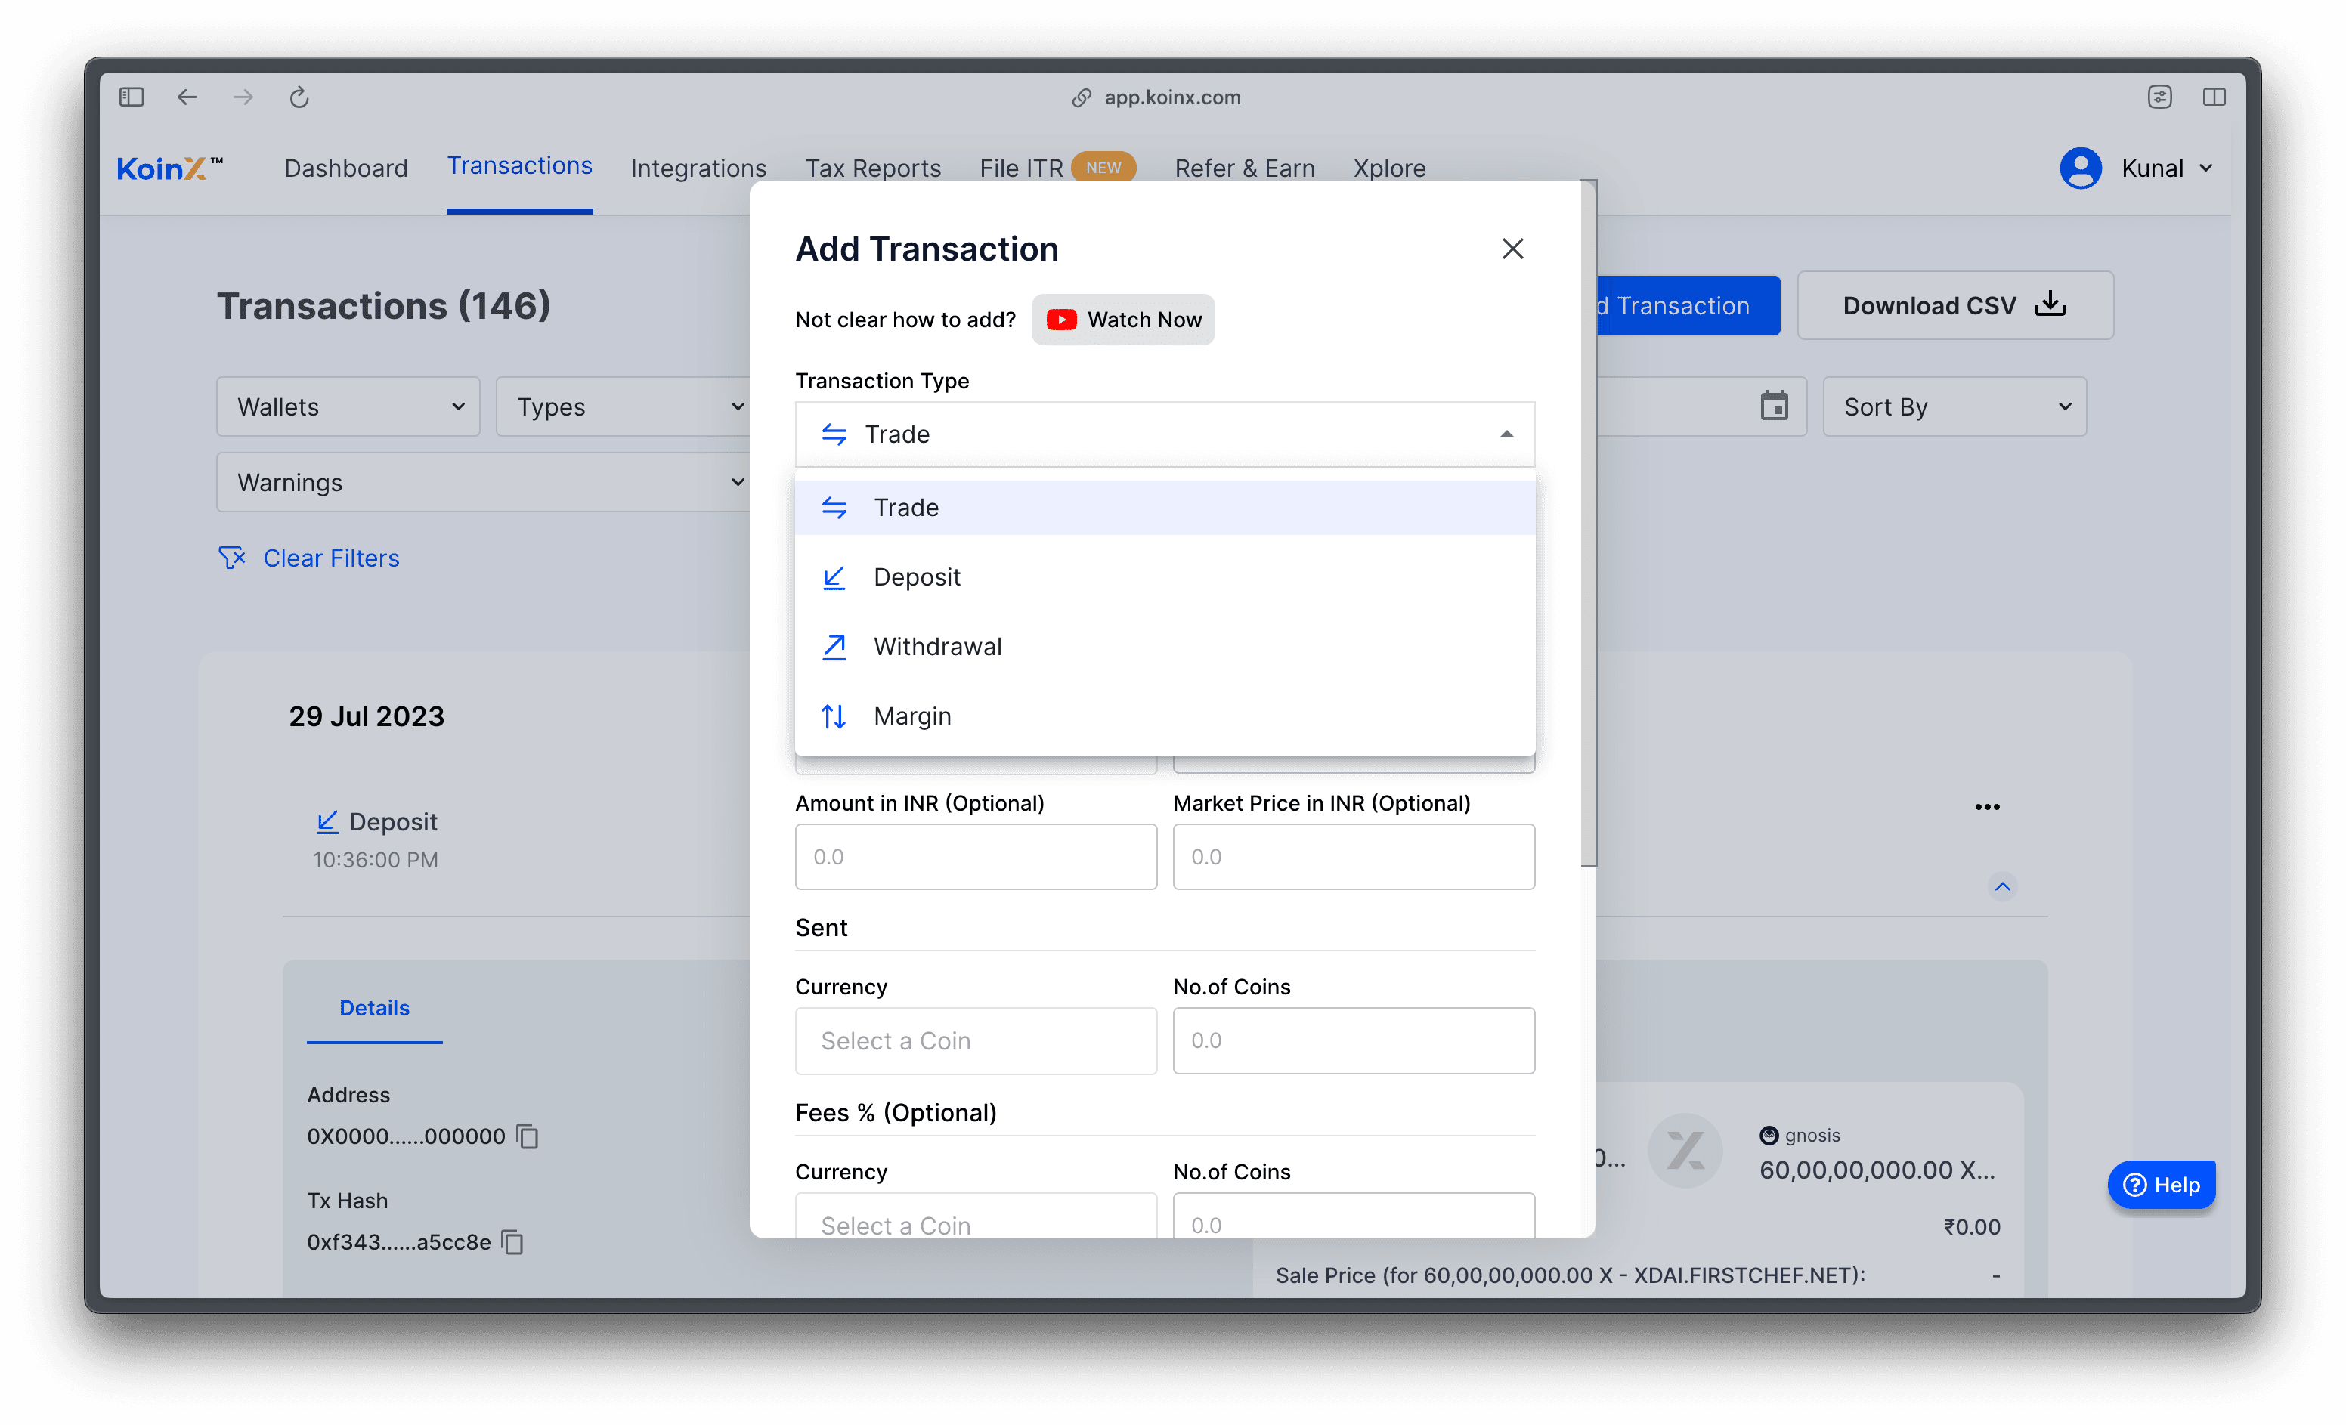2346x1425 pixels.
Task: Click the Transactions (146) heading
Action: coord(384,305)
